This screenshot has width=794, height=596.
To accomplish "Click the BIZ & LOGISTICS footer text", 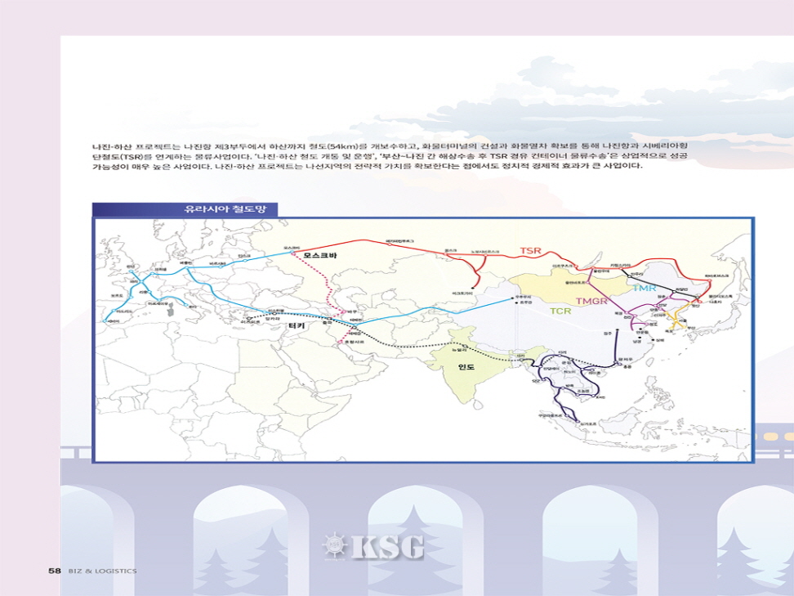I will (x=102, y=571).
